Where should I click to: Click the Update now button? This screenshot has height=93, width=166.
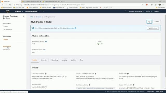click(153, 28)
